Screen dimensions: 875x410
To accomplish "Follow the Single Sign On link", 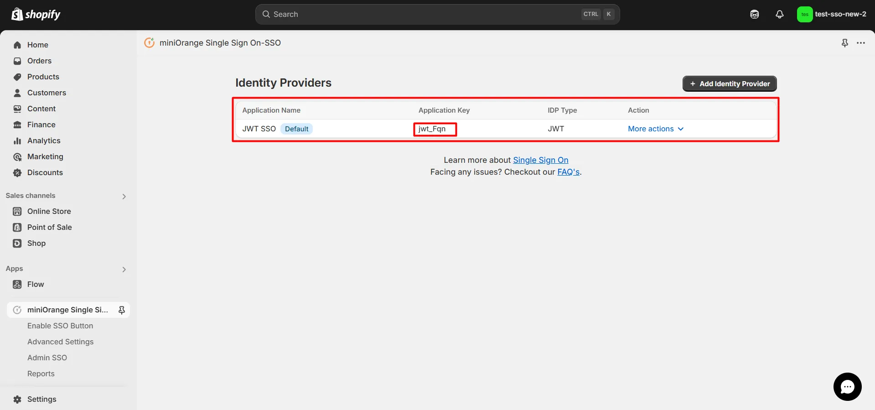I will [540, 160].
